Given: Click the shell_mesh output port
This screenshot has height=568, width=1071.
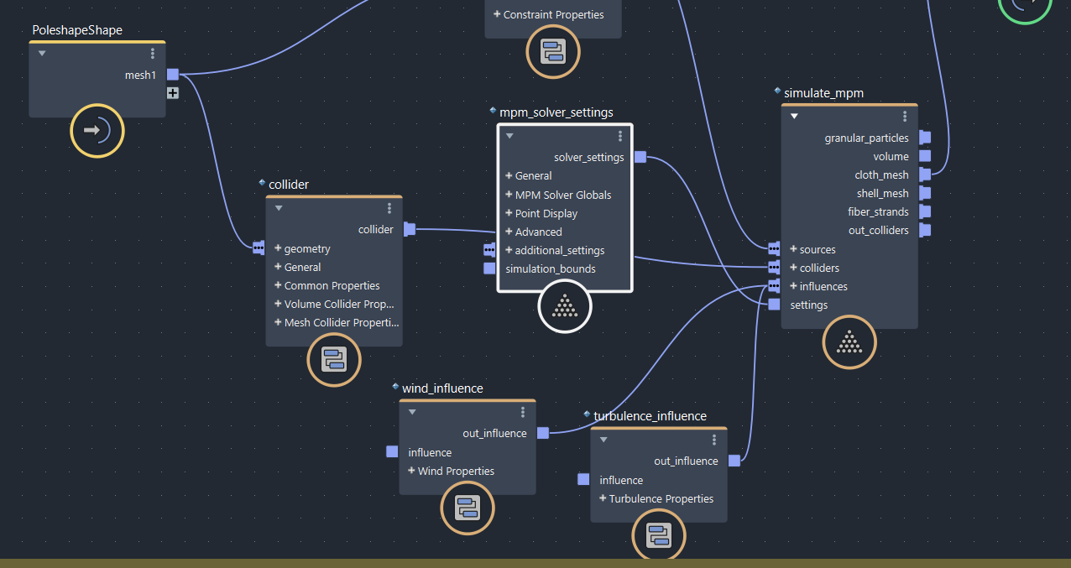Looking at the screenshot, I should [925, 193].
